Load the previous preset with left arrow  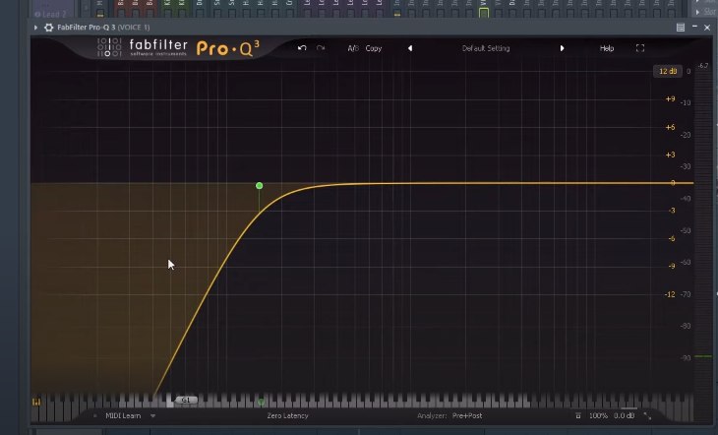pyautogui.click(x=410, y=48)
